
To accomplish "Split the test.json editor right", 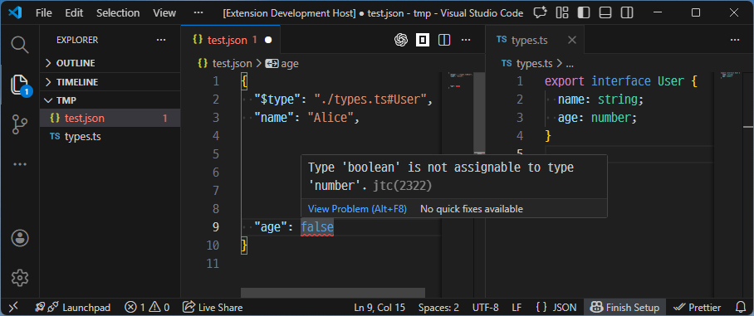I will click(x=444, y=41).
